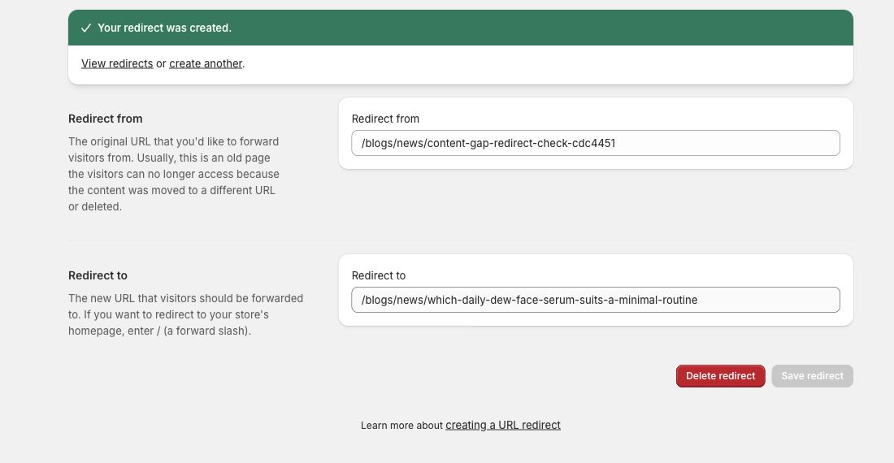The width and height of the screenshot is (894, 463).
Task: Click the Redirect from URL input field
Action: [595, 143]
